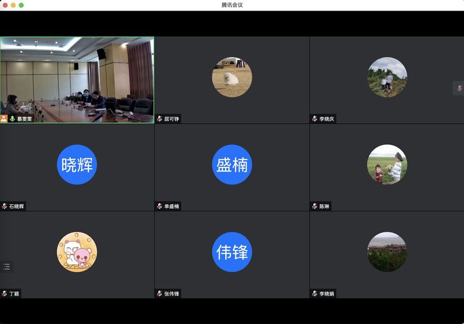The width and height of the screenshot is (464, 324).
Task: Click the 陈琳 name label
Action: tap(324, 206)
